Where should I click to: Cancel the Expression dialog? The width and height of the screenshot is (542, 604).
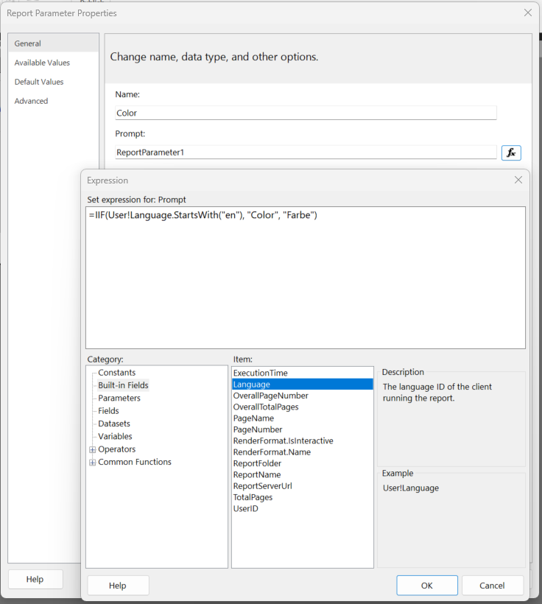coord(492,586)
